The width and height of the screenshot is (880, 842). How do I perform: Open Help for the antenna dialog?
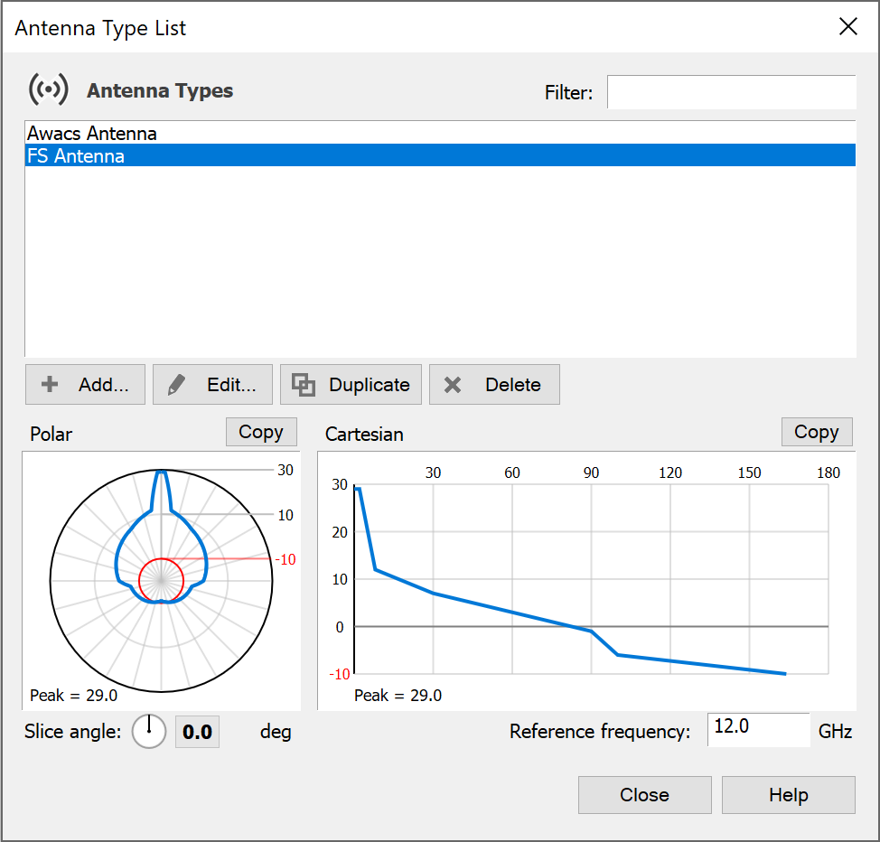(788, 795)
